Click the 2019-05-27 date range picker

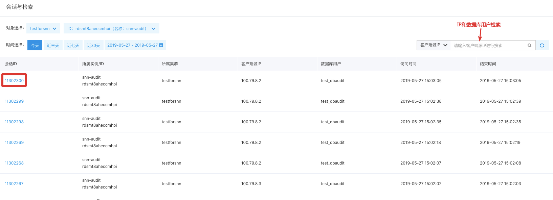tap(135, 45)
